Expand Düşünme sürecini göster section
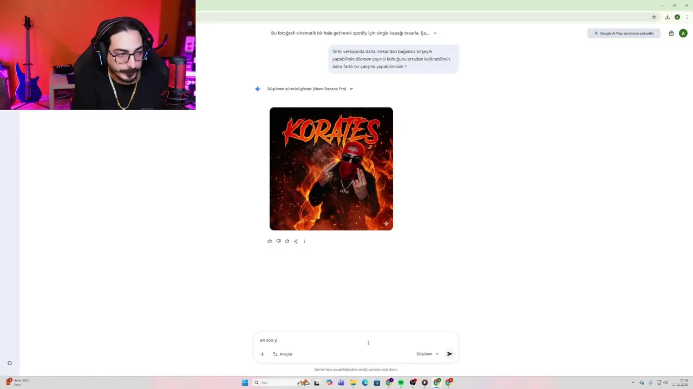This screenshot has height=389, width=693. (x=310, y=89)
